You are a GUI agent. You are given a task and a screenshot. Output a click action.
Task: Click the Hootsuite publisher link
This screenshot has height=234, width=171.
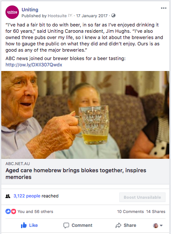(x=57, y=16)
